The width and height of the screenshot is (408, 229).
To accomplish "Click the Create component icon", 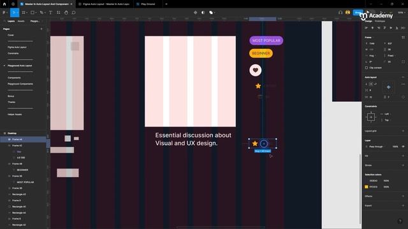I will point(196,13).
